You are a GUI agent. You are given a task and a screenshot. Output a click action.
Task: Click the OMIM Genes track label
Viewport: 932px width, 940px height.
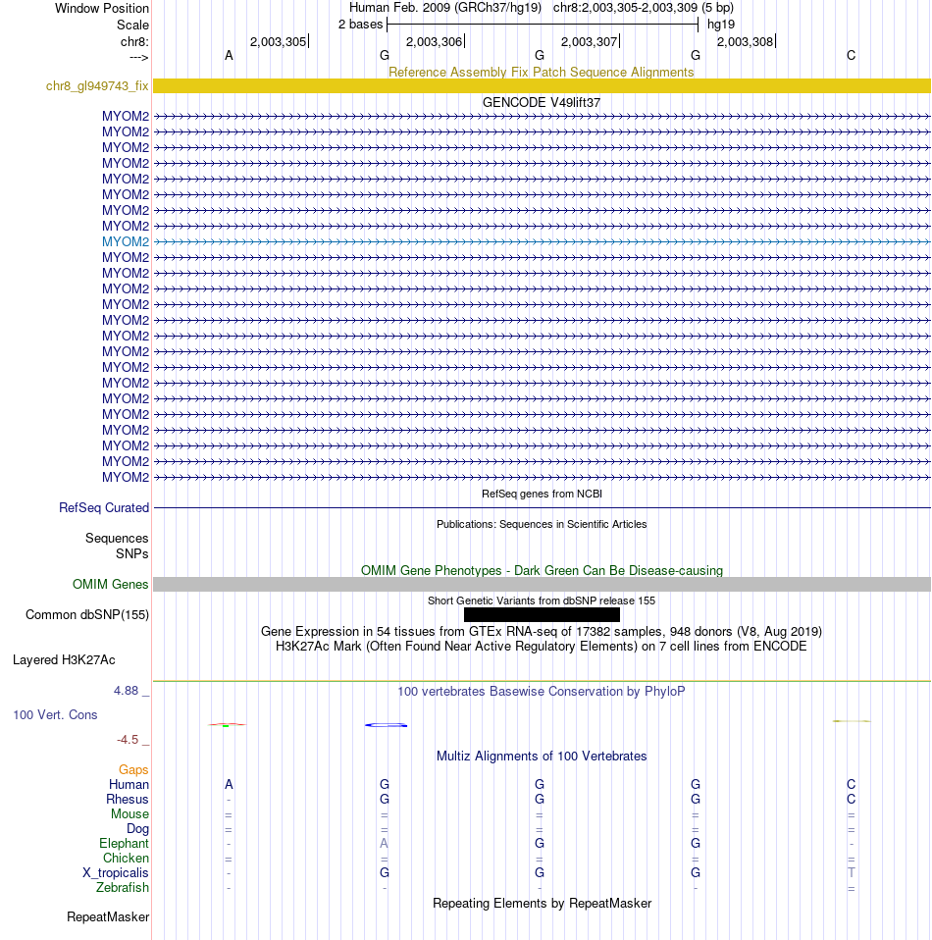(x=110, y=585)
